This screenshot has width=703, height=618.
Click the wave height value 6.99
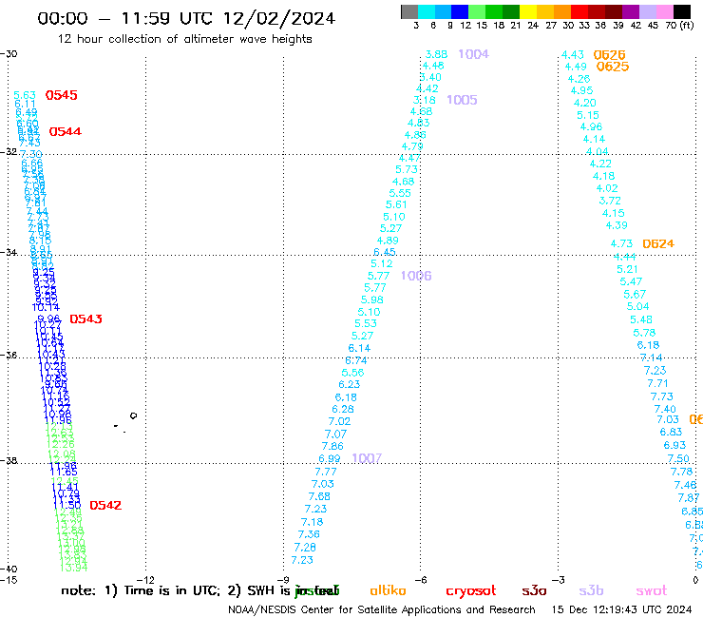(x=330, y=458)
